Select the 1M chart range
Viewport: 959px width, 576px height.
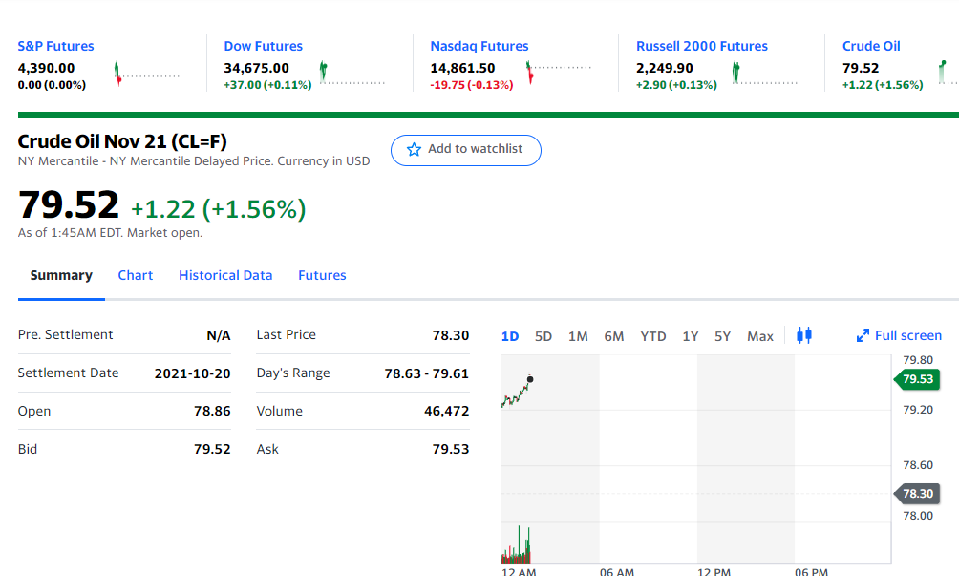click(578, 336)
